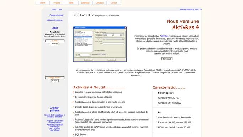Click the Download button under description
This screenshot has width=243, height=137.
167,59
